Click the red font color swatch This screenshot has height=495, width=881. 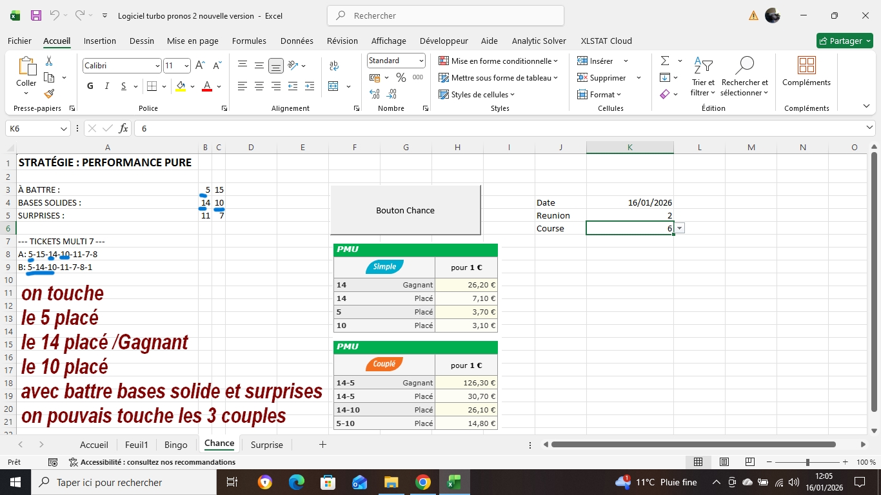point(207,86)
